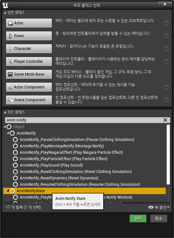Confirm with the green 선택 button

138,218
